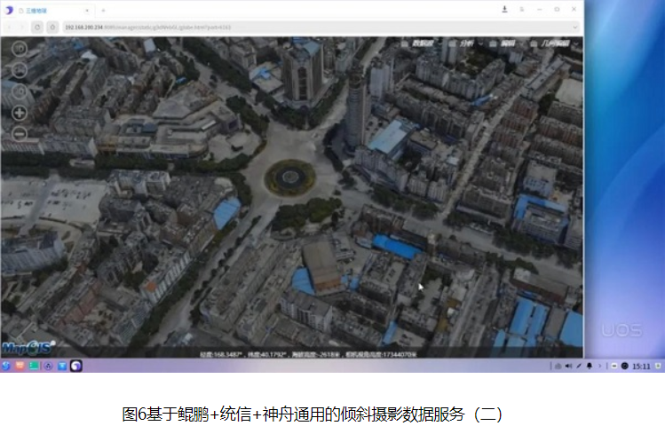Expand the address bar dropdown chevron
Viewport: 665px width, 426px height.
point(575,27)
